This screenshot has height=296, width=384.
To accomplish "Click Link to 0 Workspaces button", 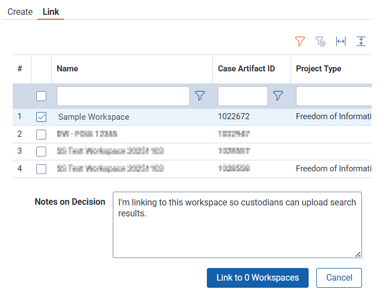I will (x=257, y=278).
